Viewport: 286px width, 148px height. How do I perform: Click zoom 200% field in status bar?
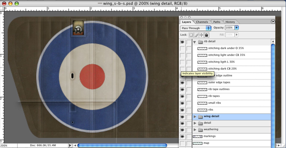click(x=8, y=145)
